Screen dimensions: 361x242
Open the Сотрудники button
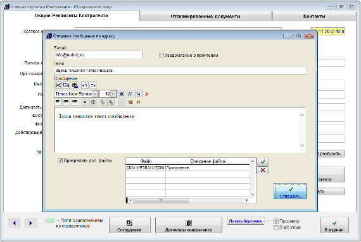(129, 225)
